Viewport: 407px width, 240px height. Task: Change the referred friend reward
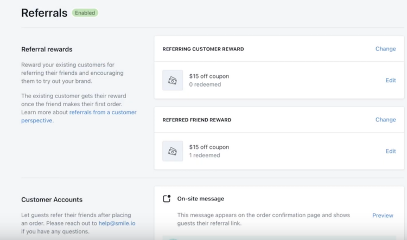[385, 120]
